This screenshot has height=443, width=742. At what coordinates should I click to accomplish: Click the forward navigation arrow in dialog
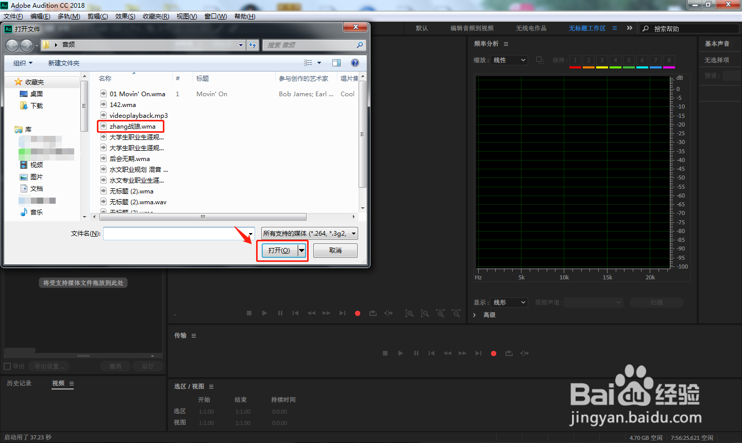pos(26,45)
